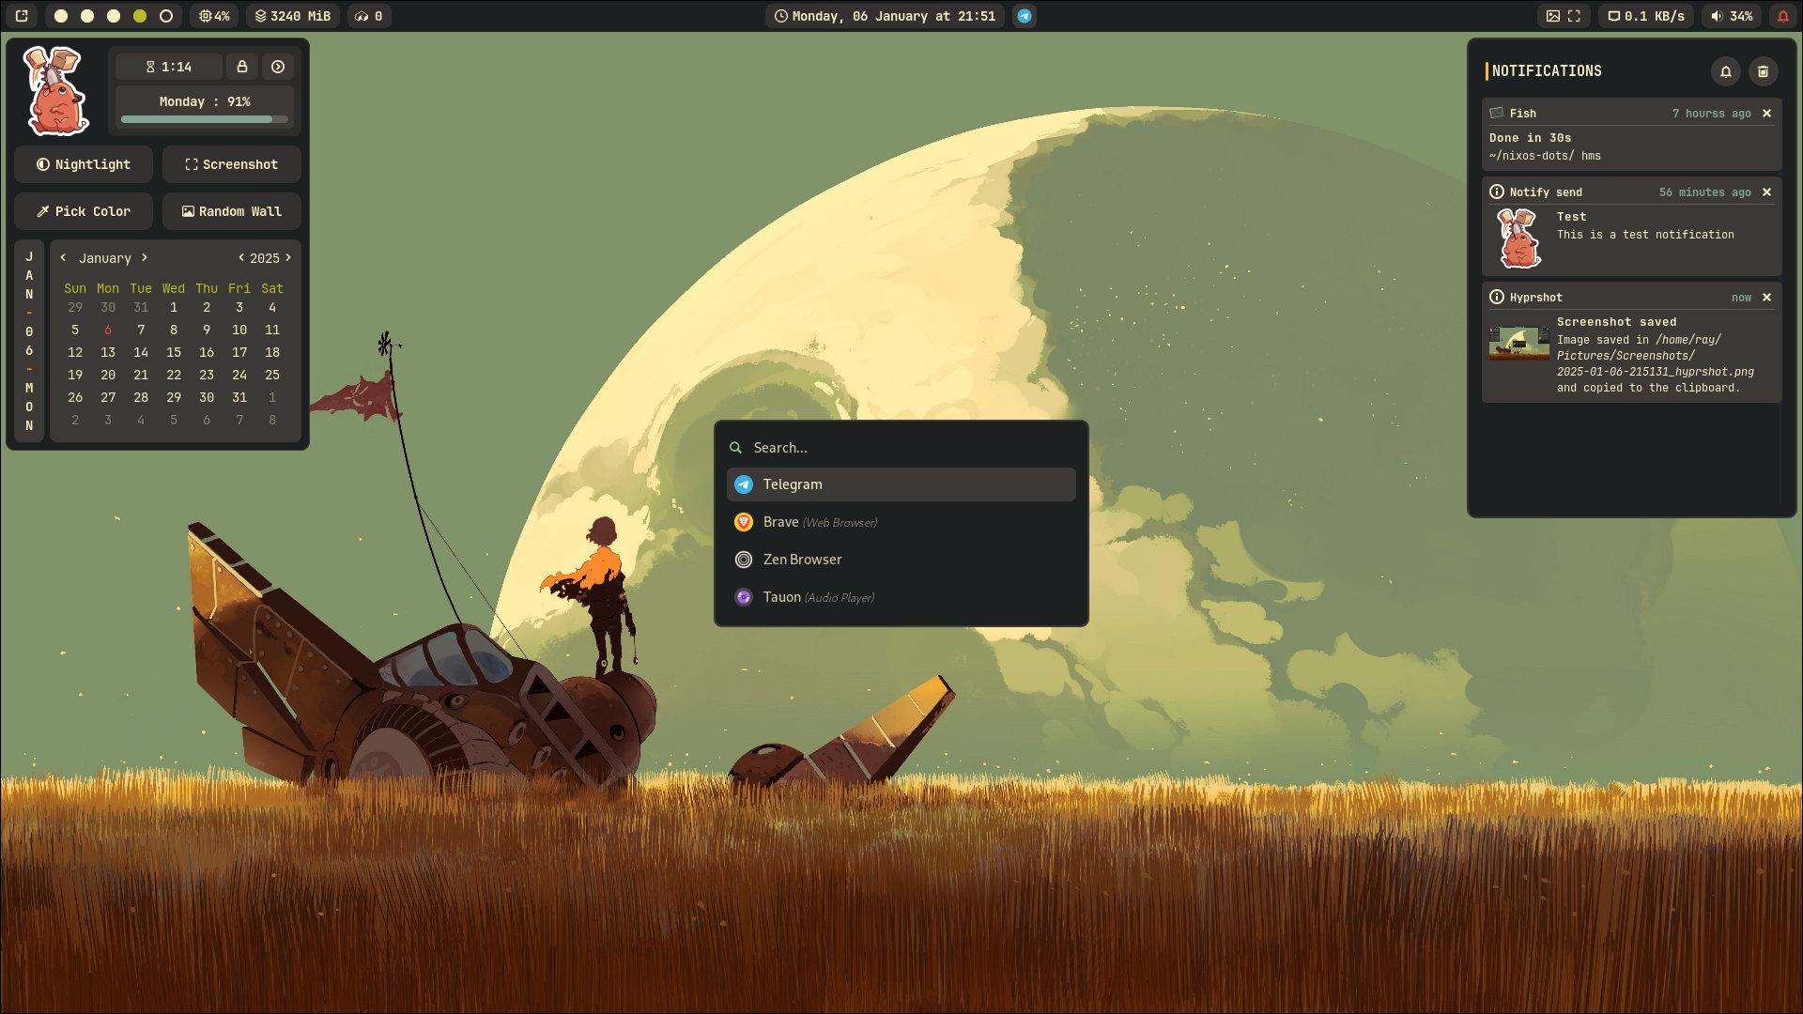1803x1014 pixels.
Task: Go to previous month arrow
Action: click(63, 257)
